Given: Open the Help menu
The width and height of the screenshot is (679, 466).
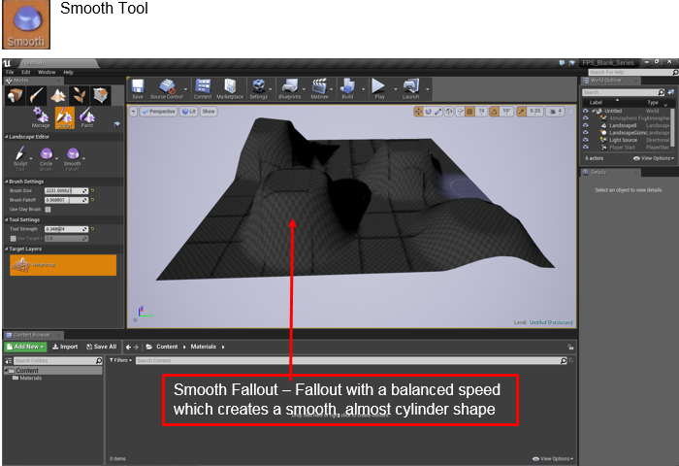Looking at the screenshot, I should pos(69,73).
